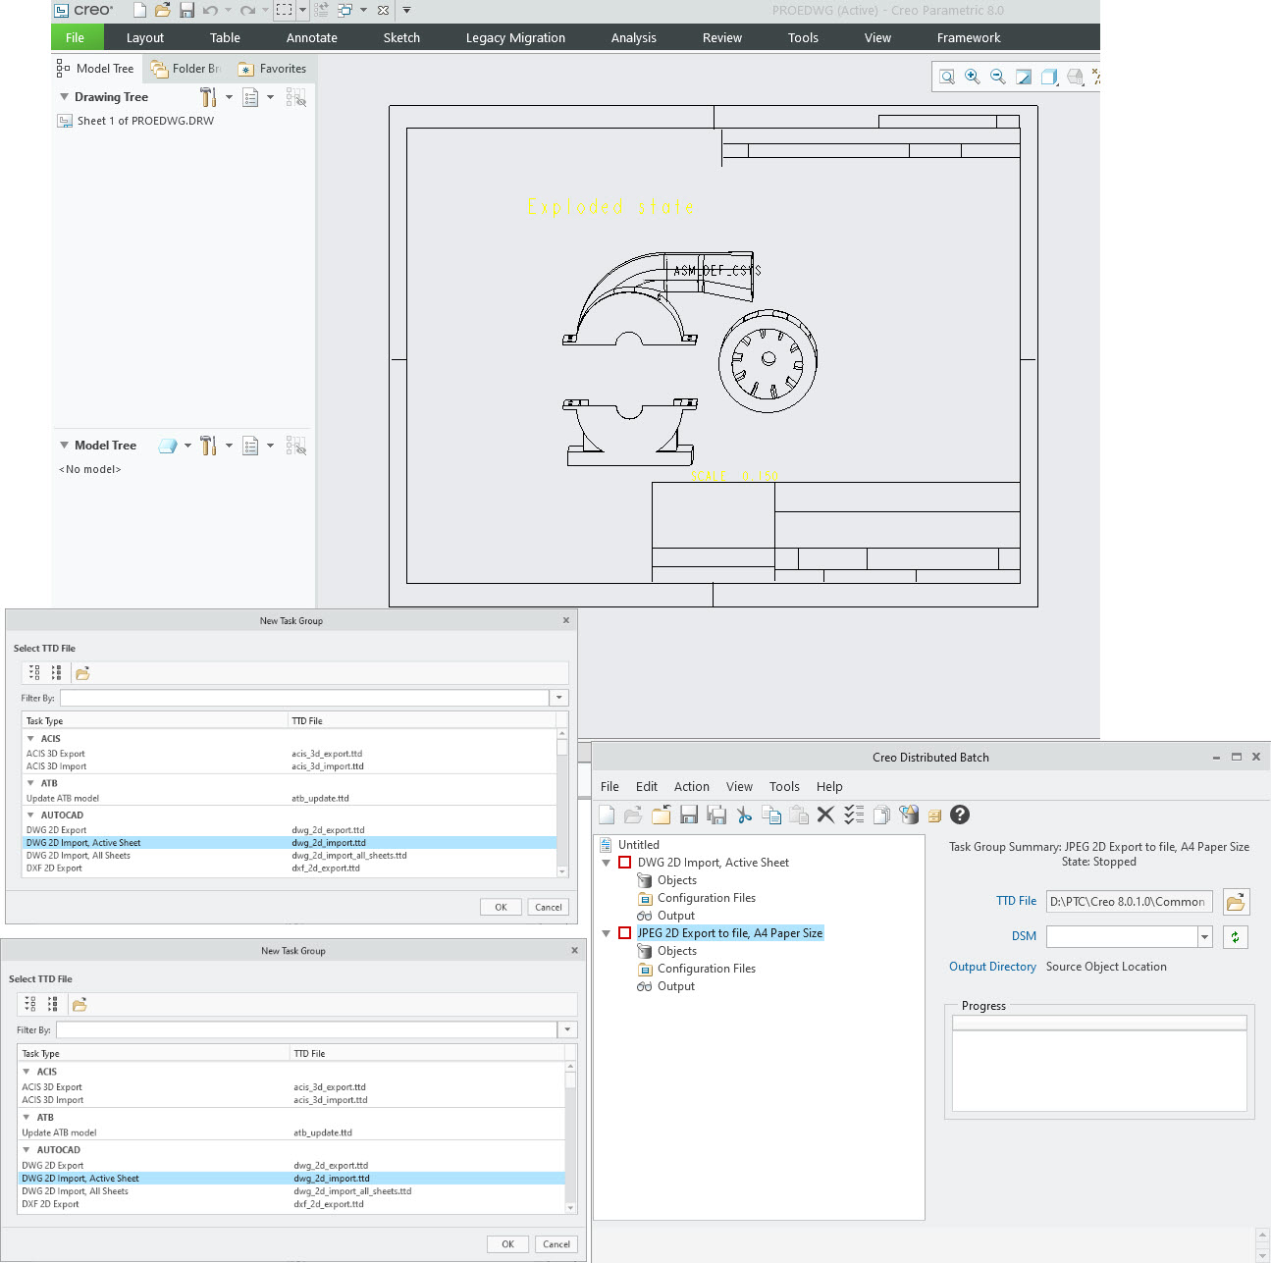
Task: Open the TTD File browse folder icon
Action: click(x=1236, y=901)
